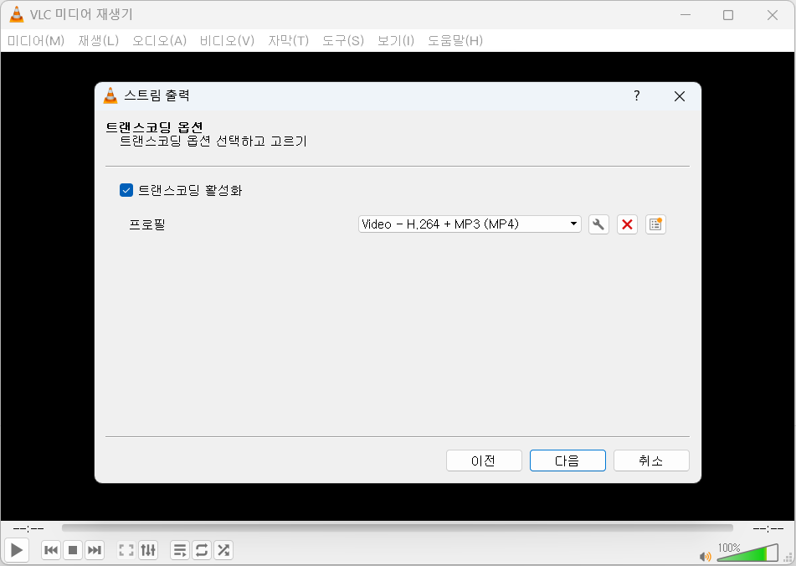Cancel the dialog with 취소
Screen dimensions: 796x566
[x=651, y=460]
